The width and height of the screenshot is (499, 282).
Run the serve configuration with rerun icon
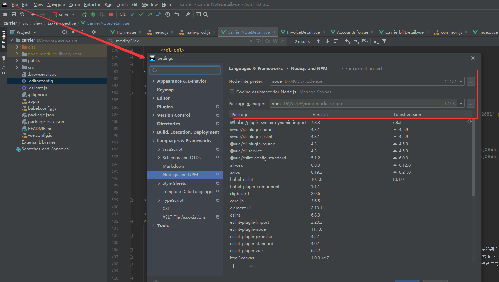click(x=84, y=14)
